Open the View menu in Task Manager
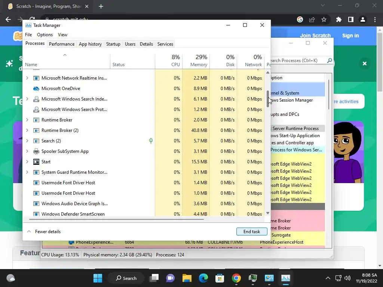383x287 pixels. point(62,35)
